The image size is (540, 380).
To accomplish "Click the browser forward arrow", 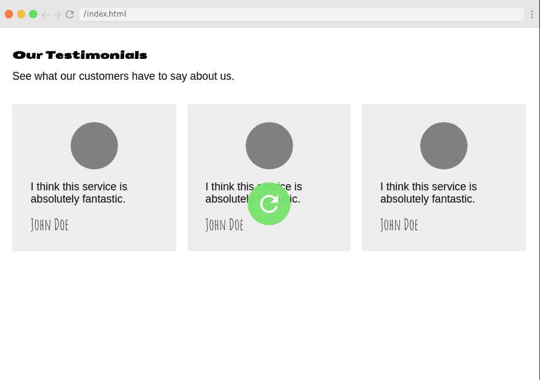I will (x=58, y=14).
